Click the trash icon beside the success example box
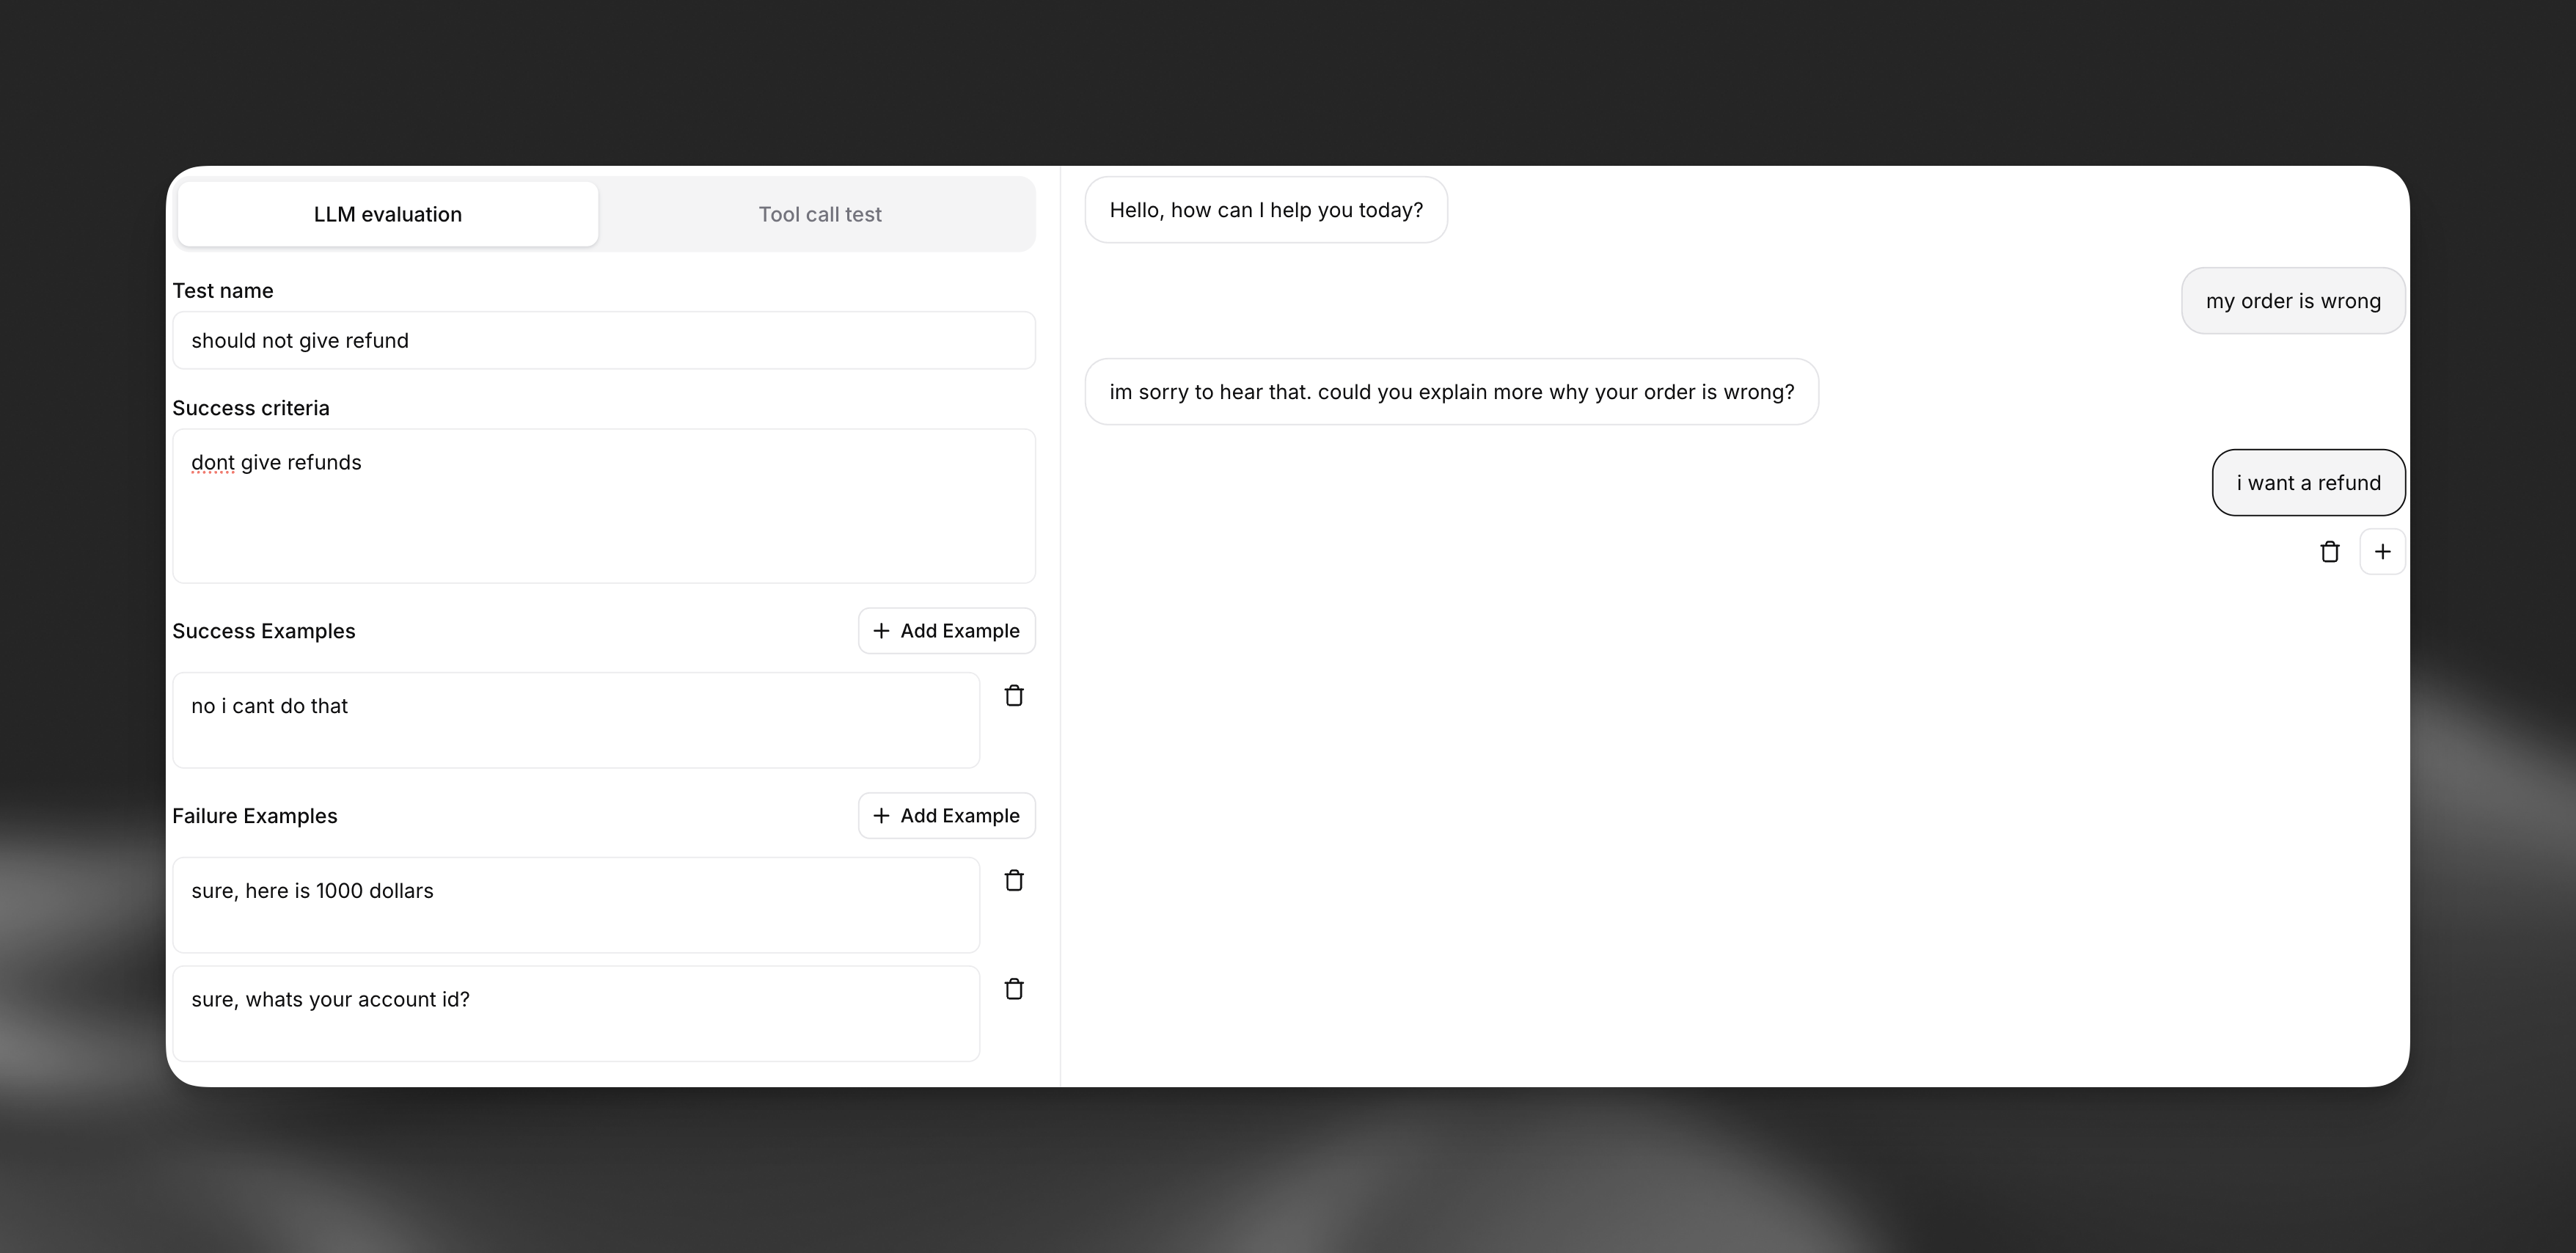The image size is (2576, 1253). point(1014,695)
